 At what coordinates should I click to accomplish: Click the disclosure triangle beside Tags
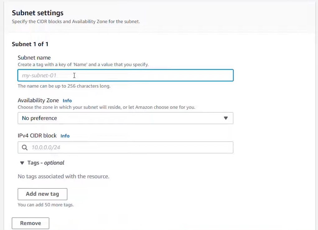(22, 163)
